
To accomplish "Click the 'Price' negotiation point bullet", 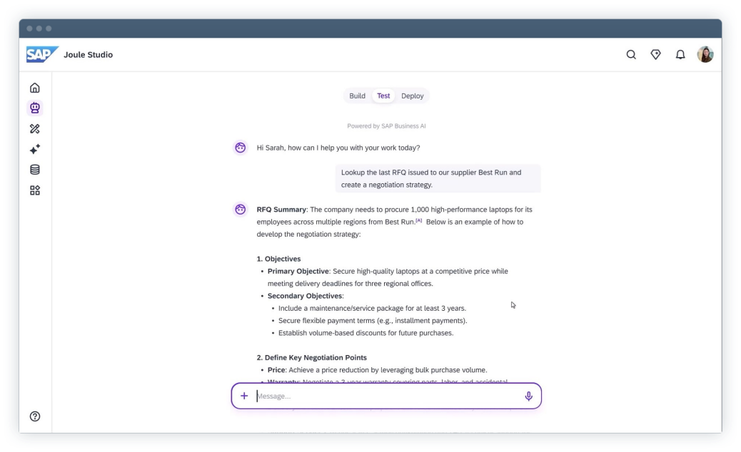I will (x=377, y=370).
